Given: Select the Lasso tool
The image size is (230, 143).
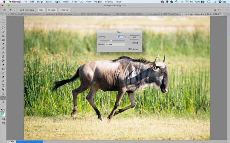Looking at the screenshot, I should [x=3, y=28].
